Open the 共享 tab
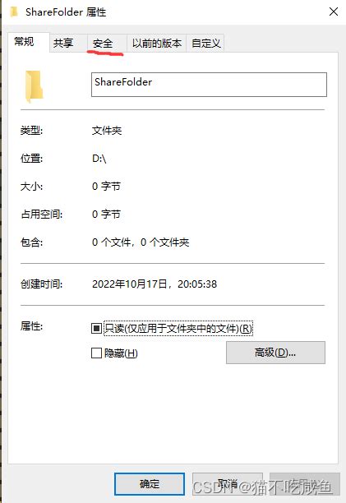 click(x=63, y=43)
